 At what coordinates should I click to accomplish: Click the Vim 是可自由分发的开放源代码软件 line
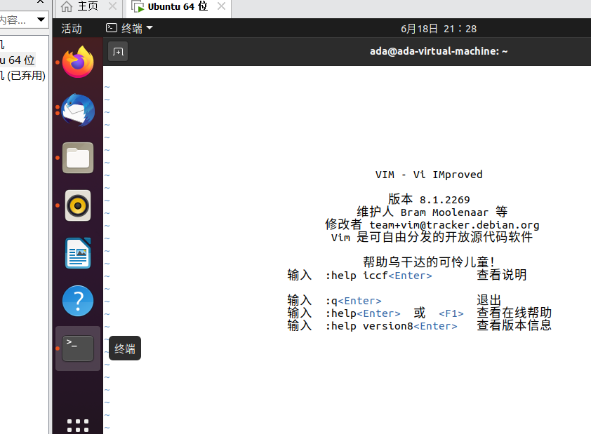click(x=432, y=237)
